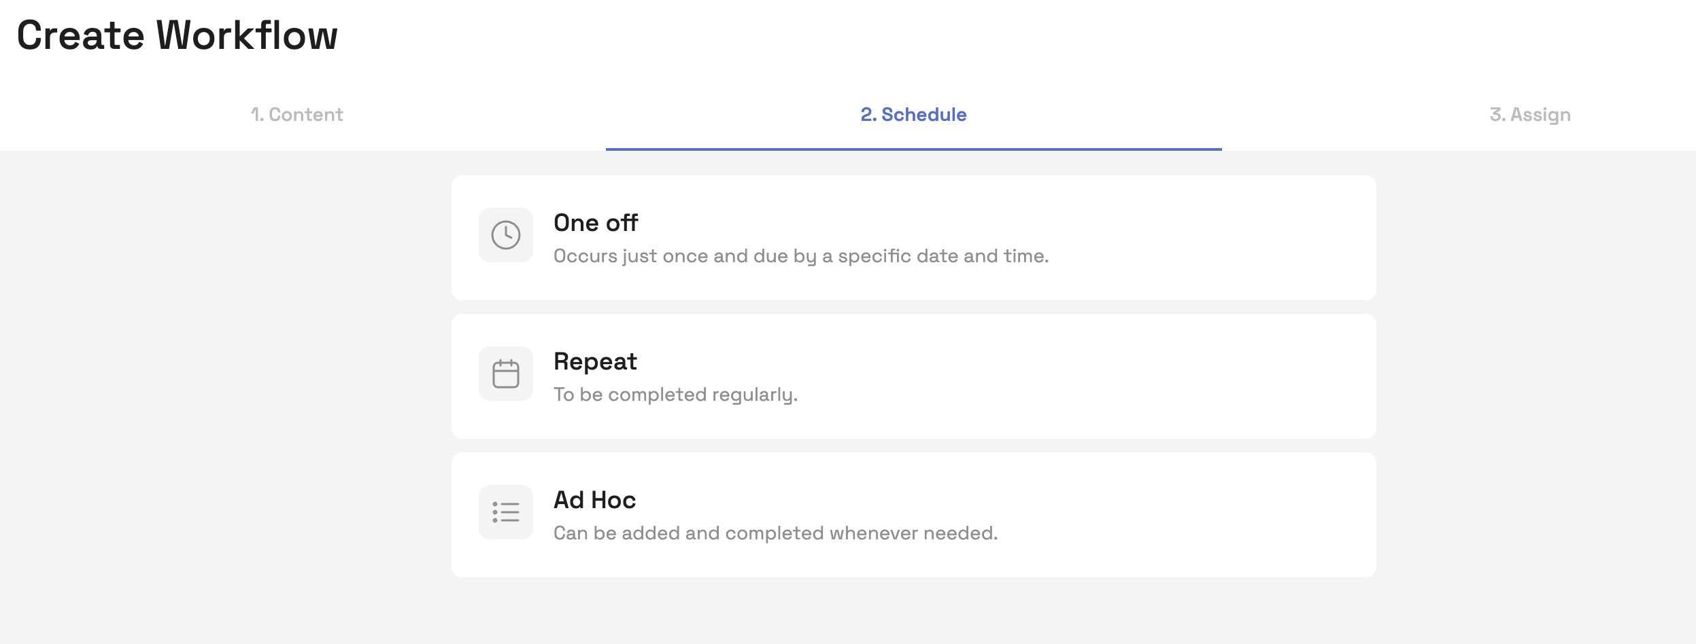Click the clock icon beside One off
Screen dimensions: 1696x644
point(506,235)
